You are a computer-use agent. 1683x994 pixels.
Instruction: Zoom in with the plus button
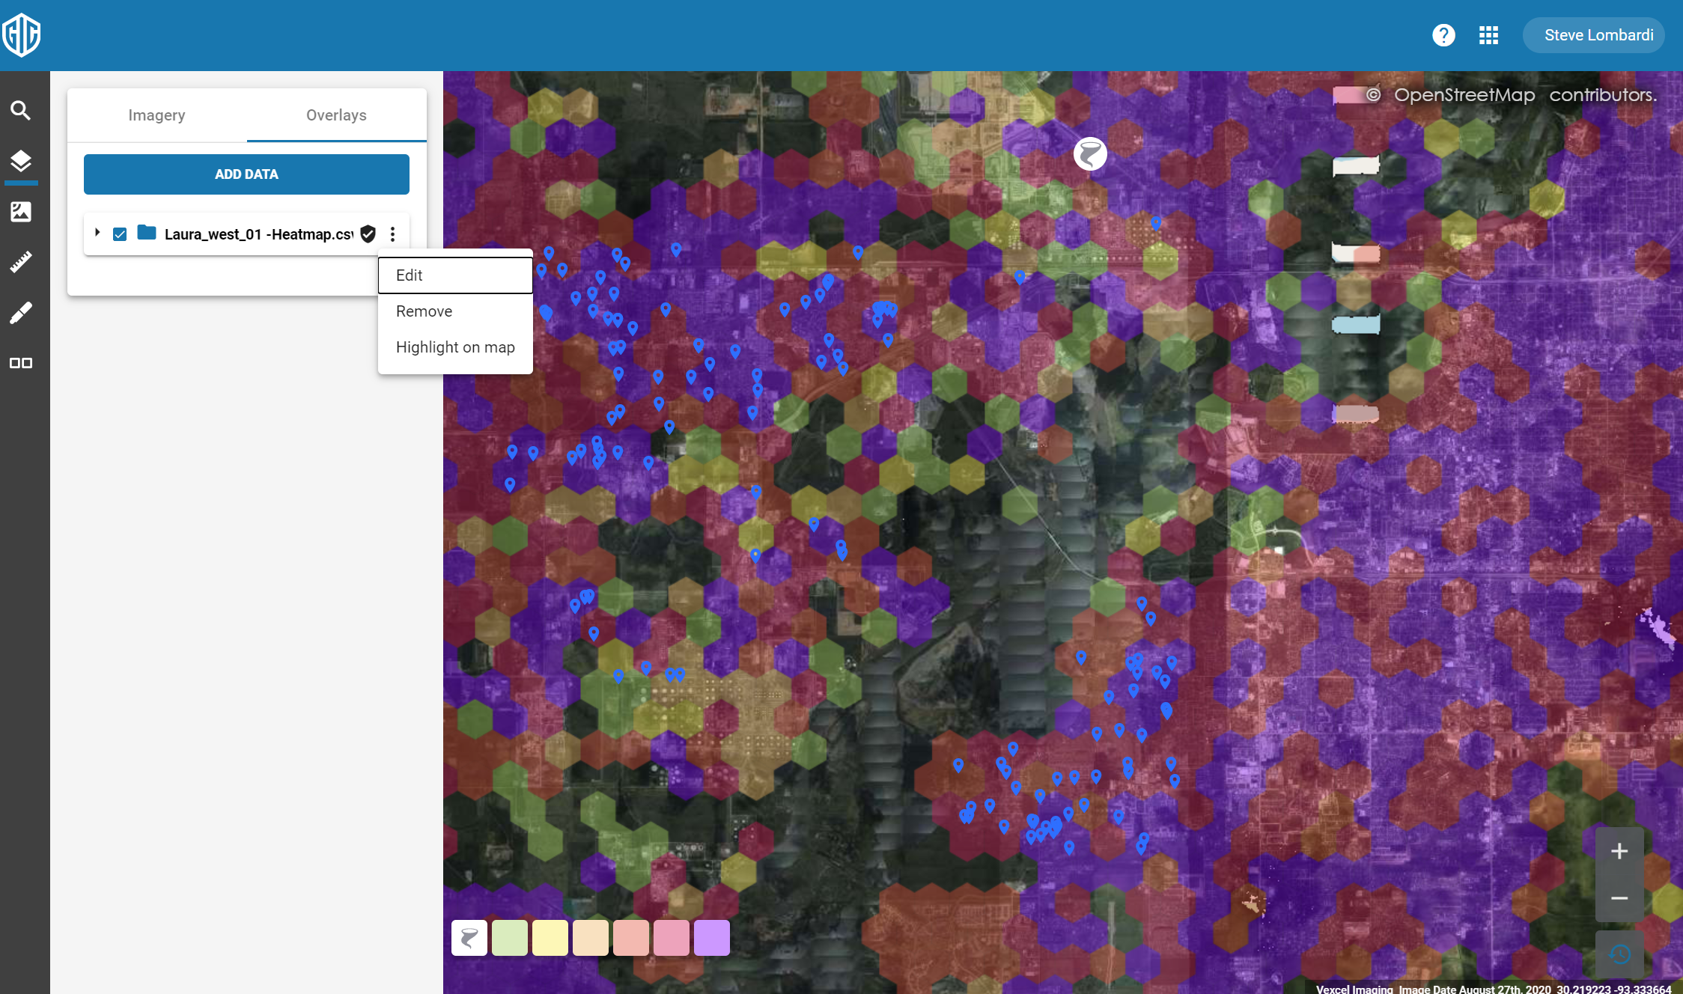pyautogui.click(x=1619, y=851)
